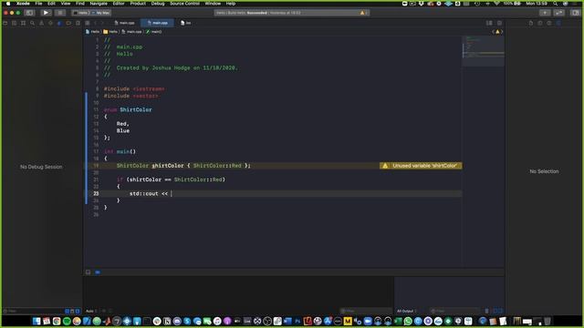Open the Source Control menu
This screenshot has width=584, height=328.
tap(184, 4)
